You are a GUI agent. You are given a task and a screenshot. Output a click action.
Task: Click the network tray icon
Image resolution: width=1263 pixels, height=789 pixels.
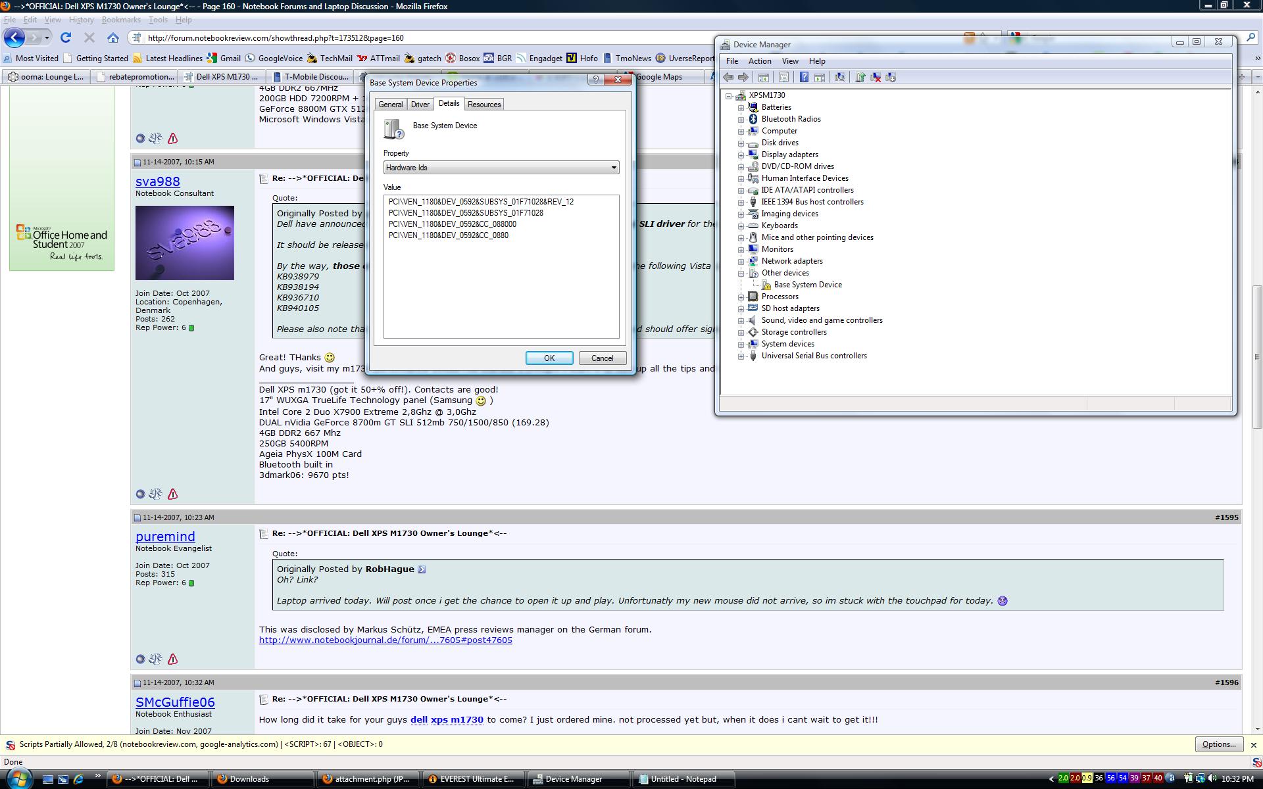coord(1201,778)
